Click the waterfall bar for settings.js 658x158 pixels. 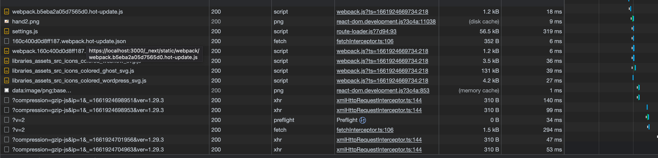point(633,29)
